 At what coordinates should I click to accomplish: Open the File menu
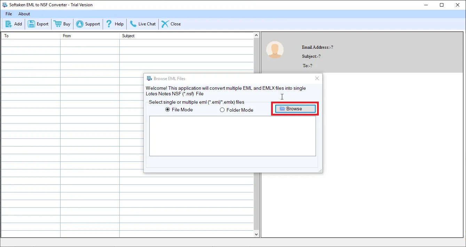(9, 14)
